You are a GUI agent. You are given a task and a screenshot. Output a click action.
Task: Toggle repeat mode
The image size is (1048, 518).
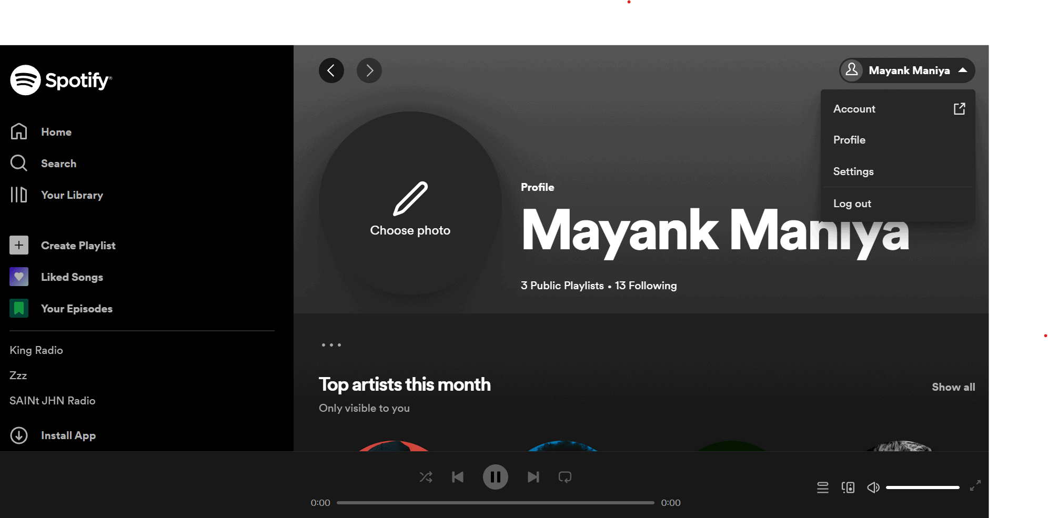(x=565, y=477)
